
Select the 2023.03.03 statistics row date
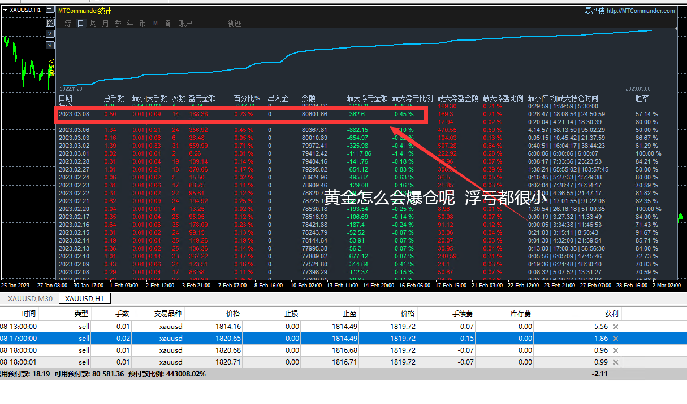pyautogui.click(x=74, y=138)
